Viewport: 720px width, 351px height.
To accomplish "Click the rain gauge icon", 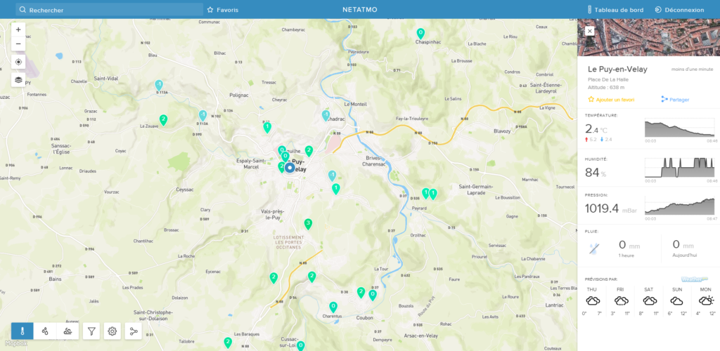I will point(594,249).
